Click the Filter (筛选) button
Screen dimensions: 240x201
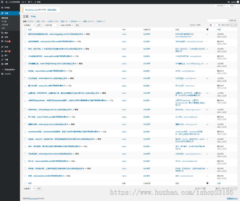[x=77, y=25]
